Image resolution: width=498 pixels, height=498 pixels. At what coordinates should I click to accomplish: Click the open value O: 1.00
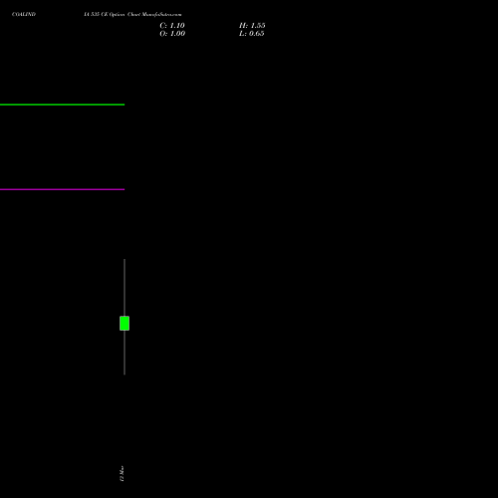click(x=172, y=34)
